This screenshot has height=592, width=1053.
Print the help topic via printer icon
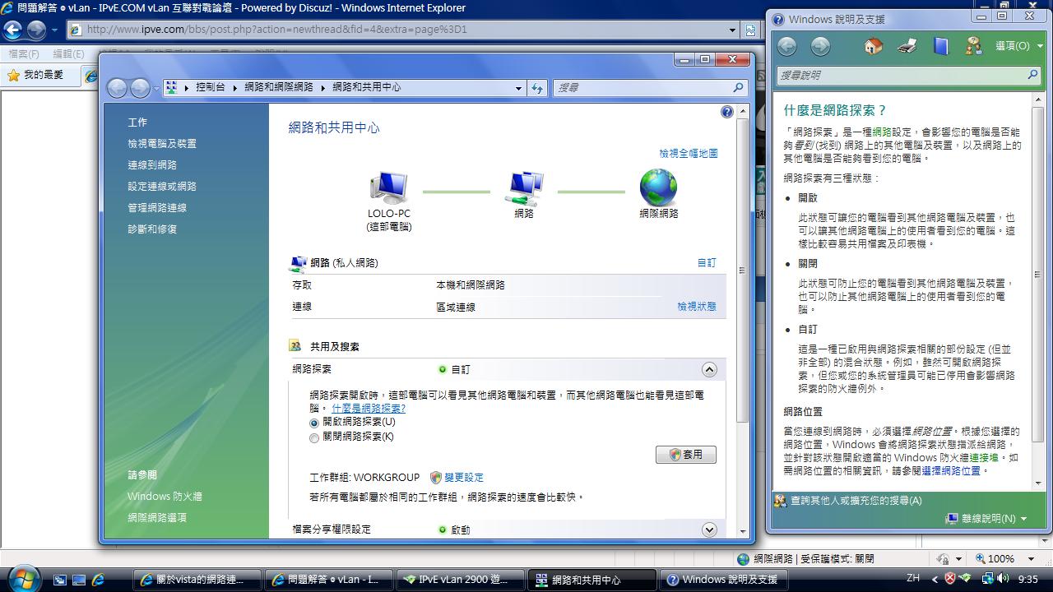click(907, 46)
